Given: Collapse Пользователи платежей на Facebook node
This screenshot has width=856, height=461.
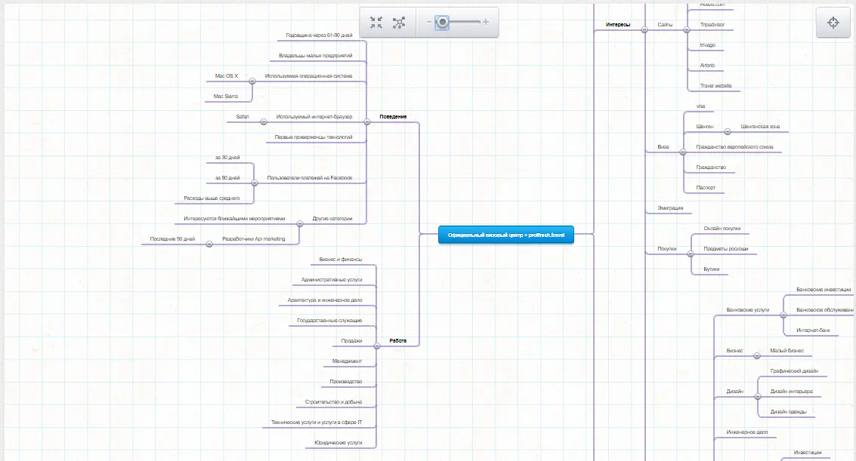Looking at the screenshot, I should [x=255, y=183].
